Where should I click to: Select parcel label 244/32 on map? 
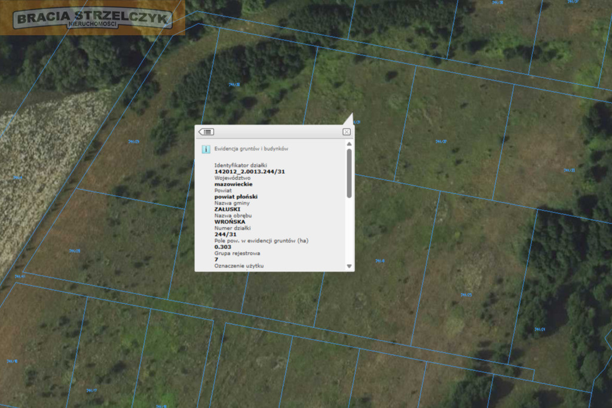pos(441,142)
